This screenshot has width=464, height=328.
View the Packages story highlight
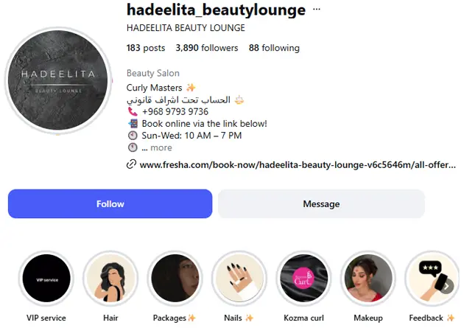[x=175, y=279]
